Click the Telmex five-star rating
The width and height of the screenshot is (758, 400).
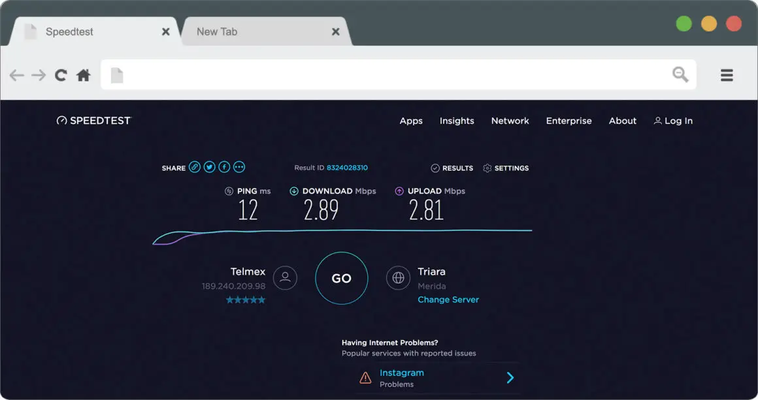coord(246,300)
